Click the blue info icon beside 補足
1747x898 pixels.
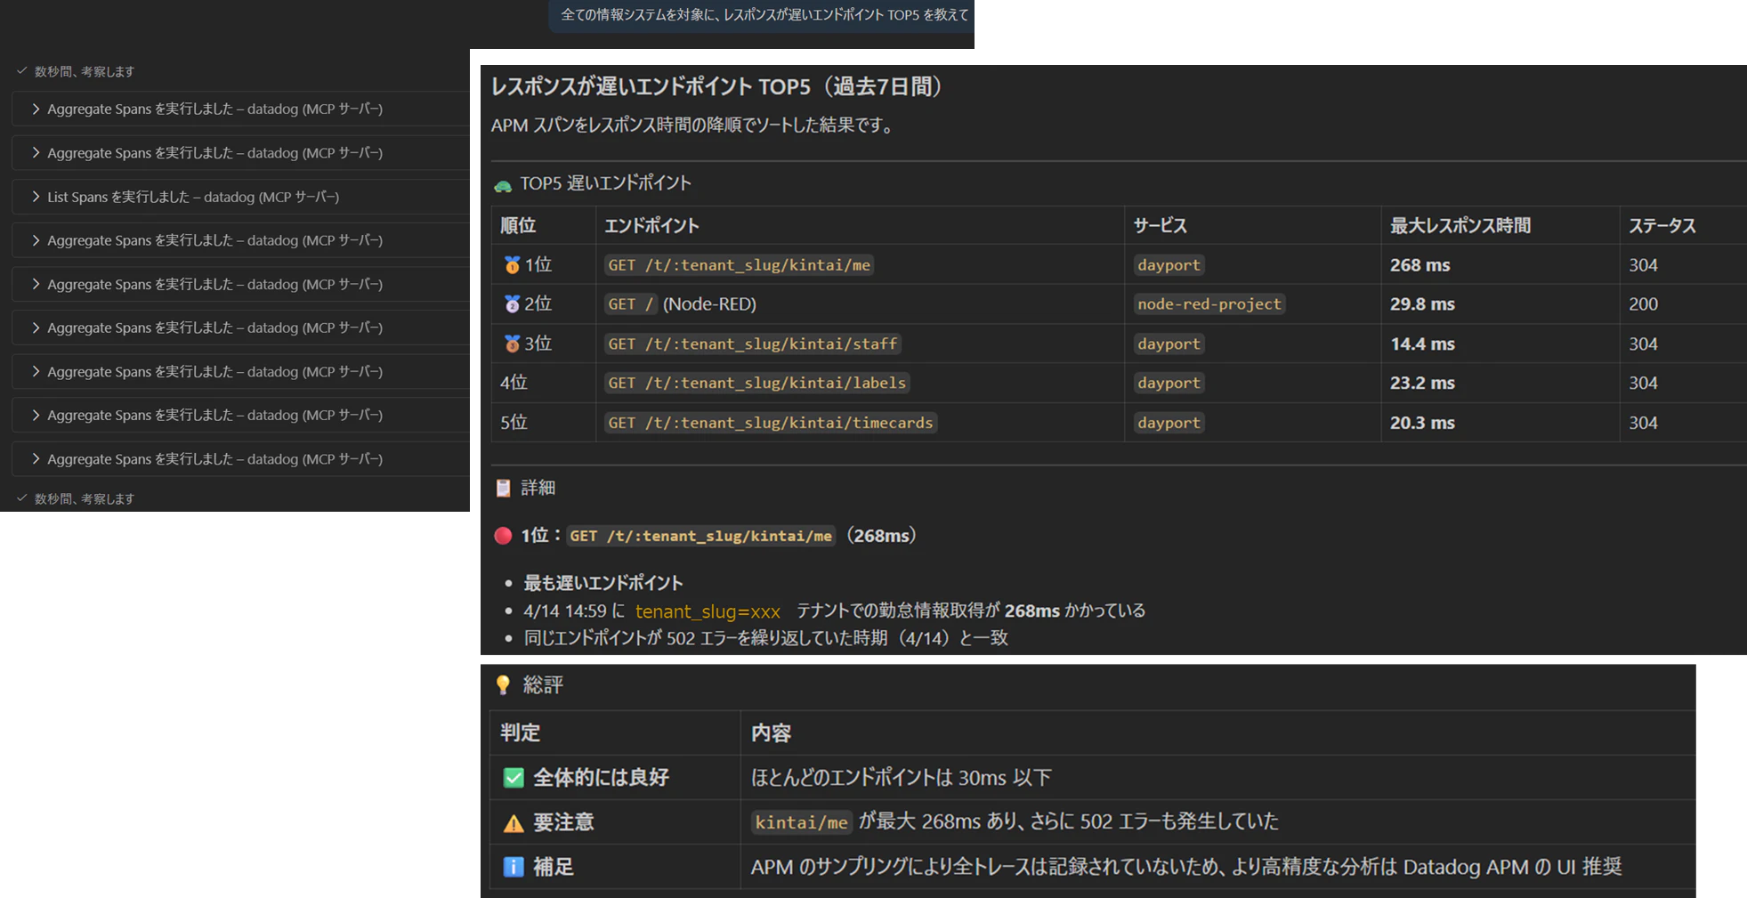click(x=514, y=867)
